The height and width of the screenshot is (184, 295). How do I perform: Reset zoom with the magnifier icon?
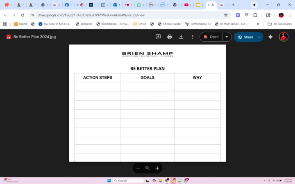(147, 168)
